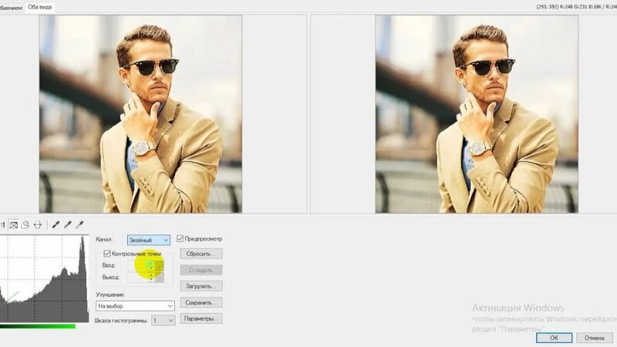Click the green gradient bar below histogram

tap(38, 326)
